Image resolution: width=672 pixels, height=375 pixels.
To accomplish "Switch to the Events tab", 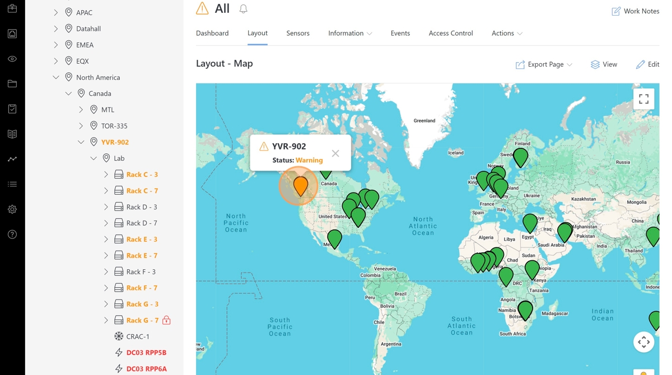I will point(400,34).
